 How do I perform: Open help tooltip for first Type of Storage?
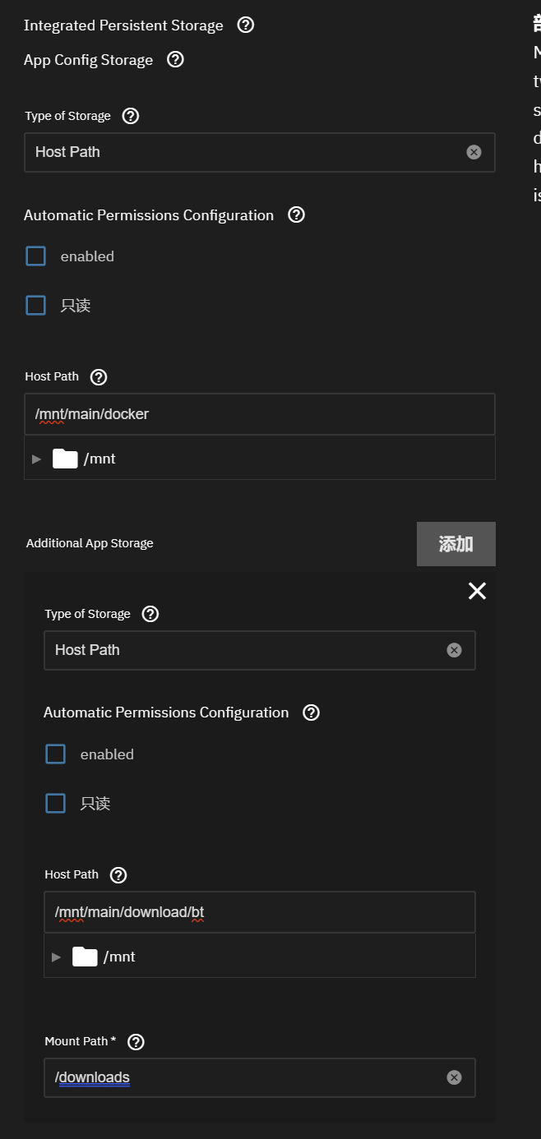click(130, 116)
